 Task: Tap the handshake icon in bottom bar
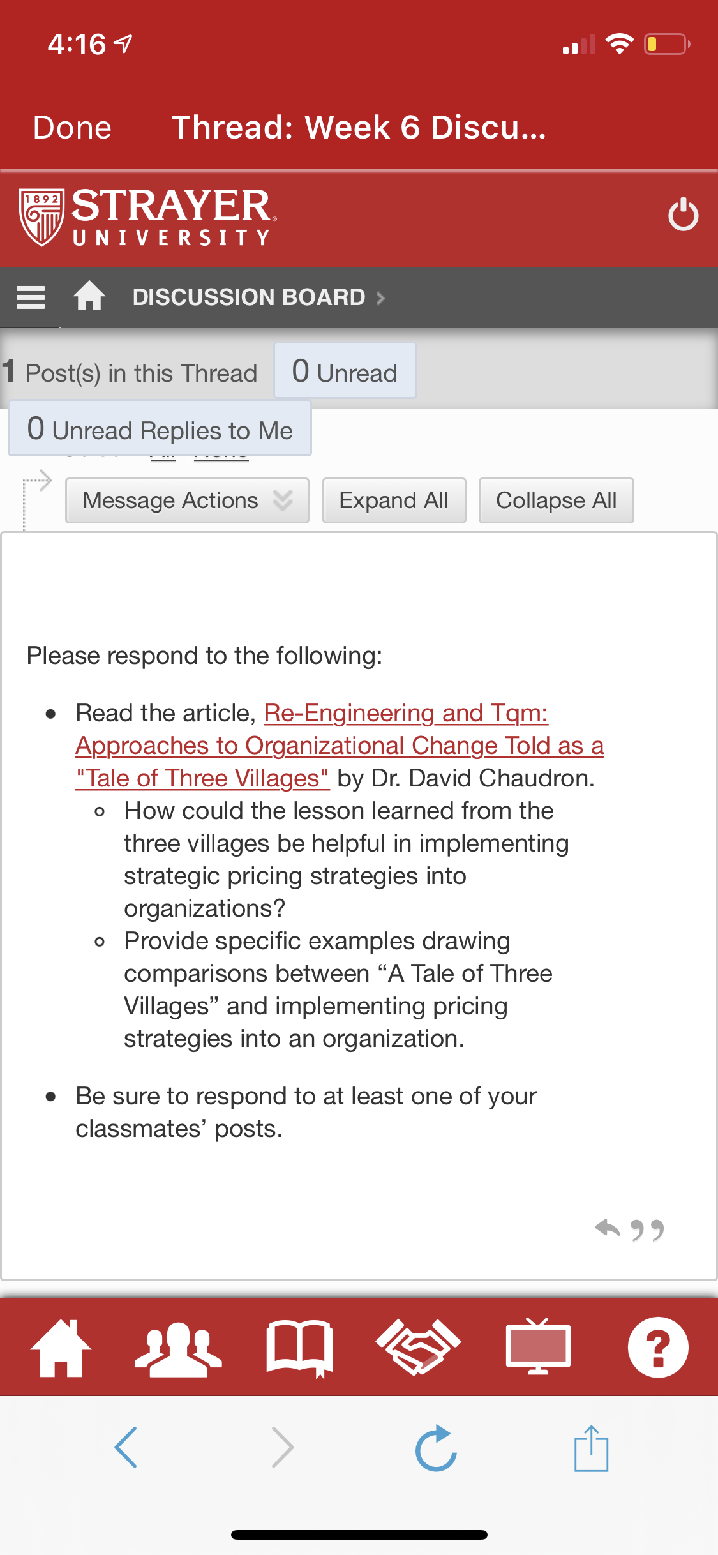point(419,1347)
